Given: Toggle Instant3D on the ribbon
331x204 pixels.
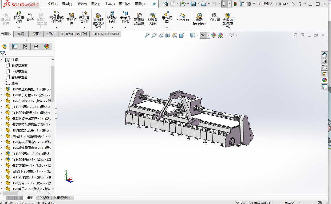Looking at the screenshot, I should click(x=182, y=17).
